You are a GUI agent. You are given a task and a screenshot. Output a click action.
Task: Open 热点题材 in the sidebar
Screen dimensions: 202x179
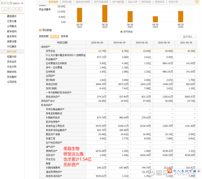pos(12,77)
